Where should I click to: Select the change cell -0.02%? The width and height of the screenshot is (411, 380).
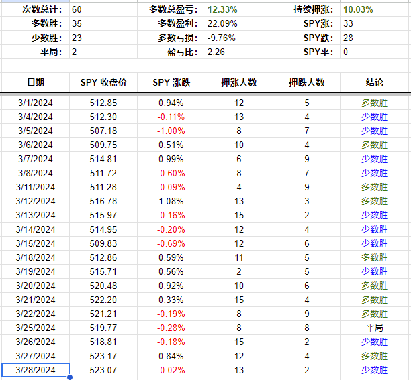[171, 370]
